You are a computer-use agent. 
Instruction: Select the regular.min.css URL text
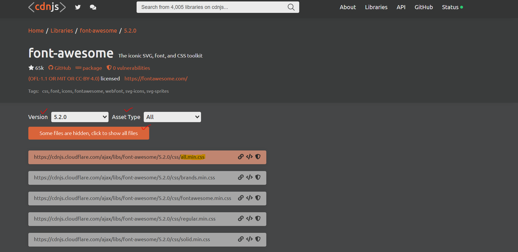[x=125, y=219]
